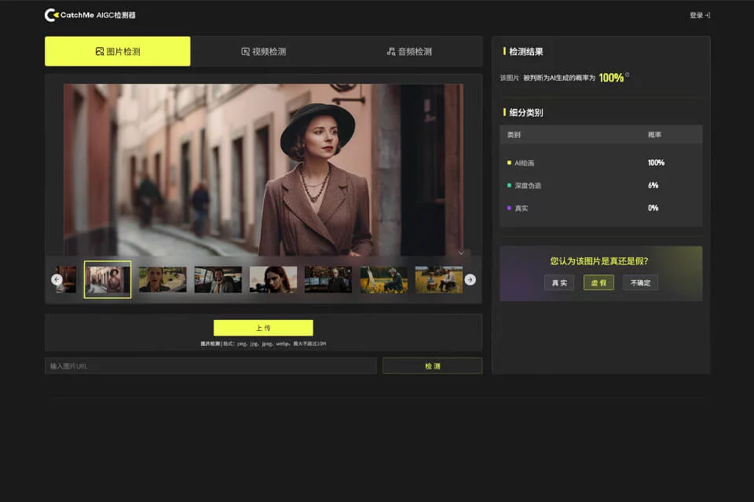The width and height of the screenshot is (754, 502).
Task: Show next thumbnails with the right arrow
Action: [x=470, y=279]
